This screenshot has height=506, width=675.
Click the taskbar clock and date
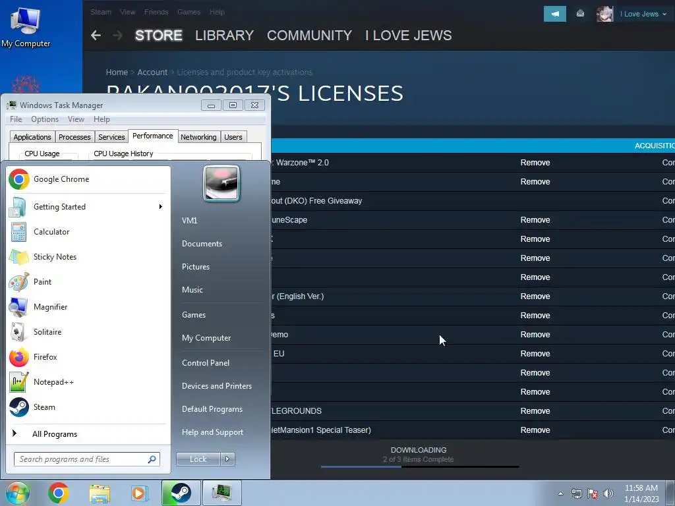coord(641,493)
